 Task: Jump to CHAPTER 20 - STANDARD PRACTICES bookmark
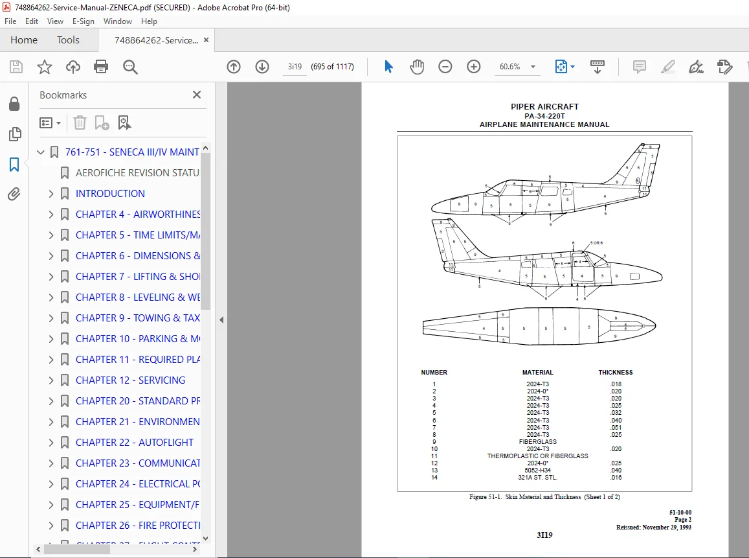[138, 401]
